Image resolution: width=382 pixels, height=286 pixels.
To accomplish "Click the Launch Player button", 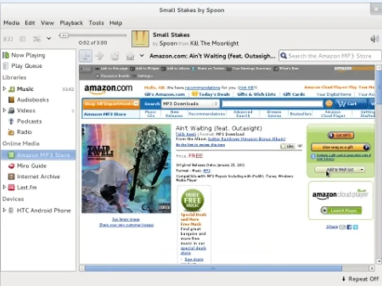I will (341, 210).
